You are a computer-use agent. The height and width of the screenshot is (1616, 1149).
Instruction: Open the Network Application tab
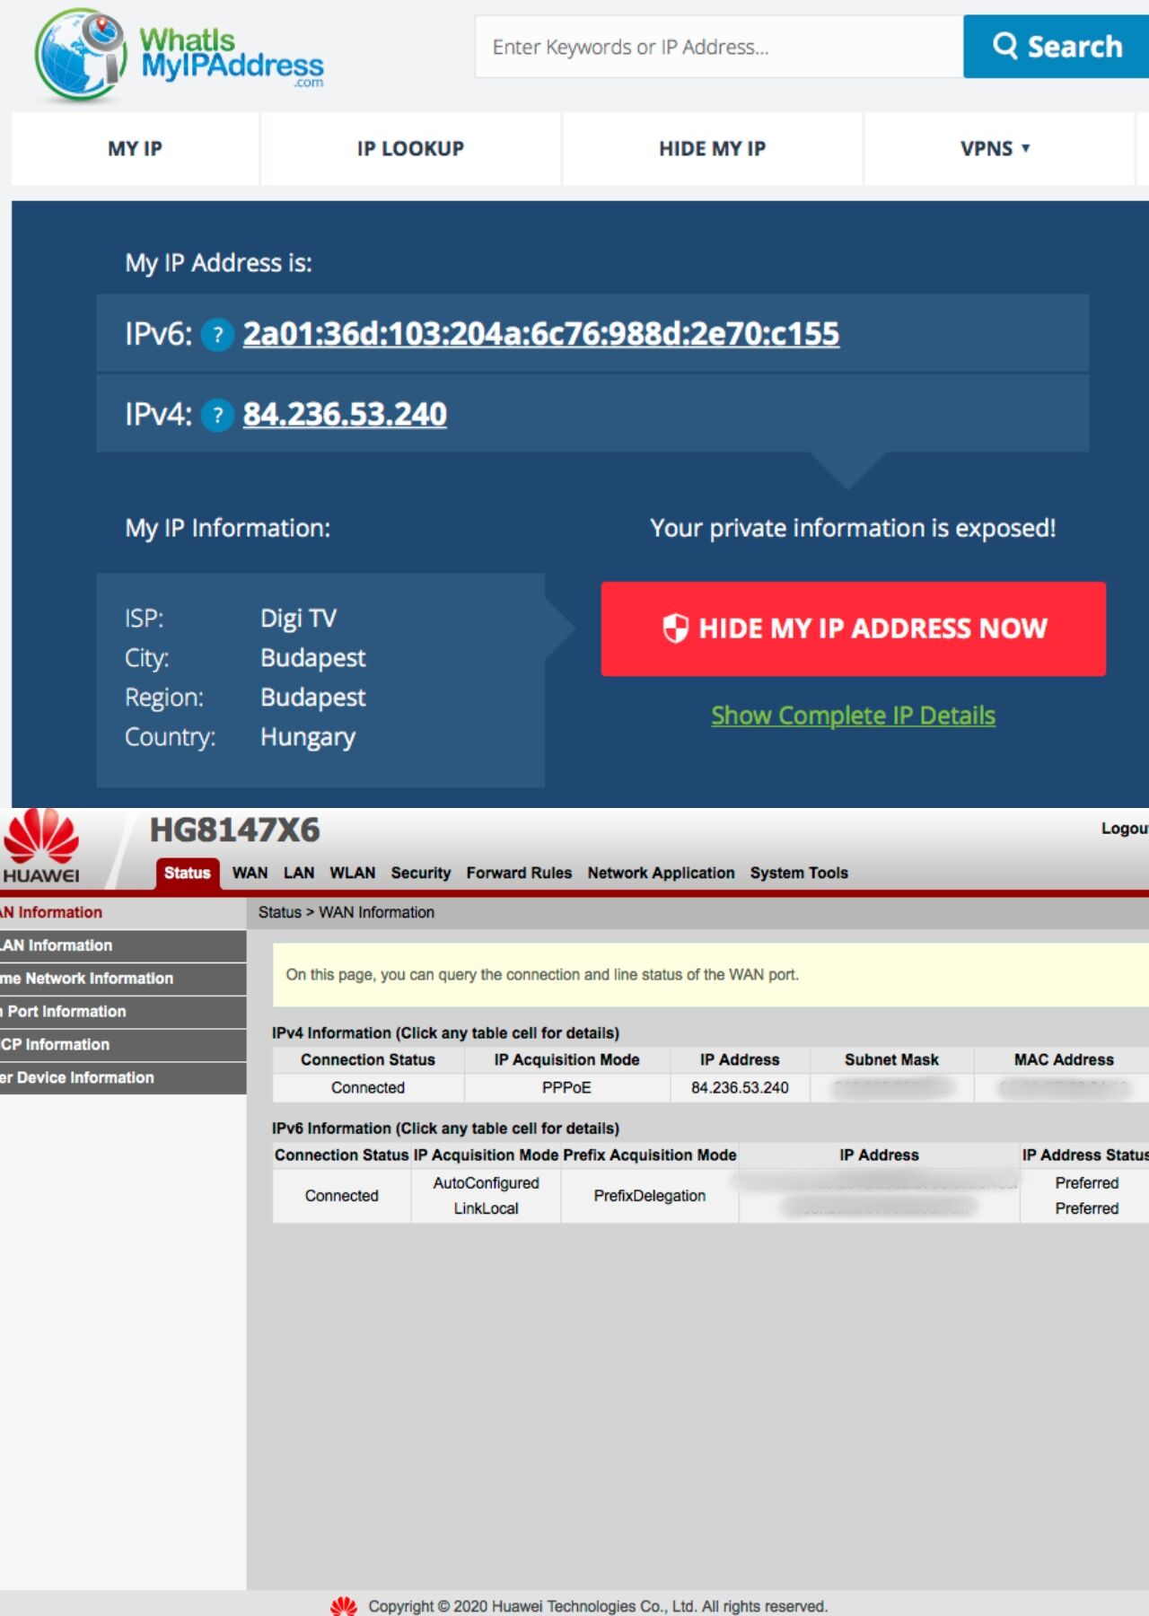[661, 873]
